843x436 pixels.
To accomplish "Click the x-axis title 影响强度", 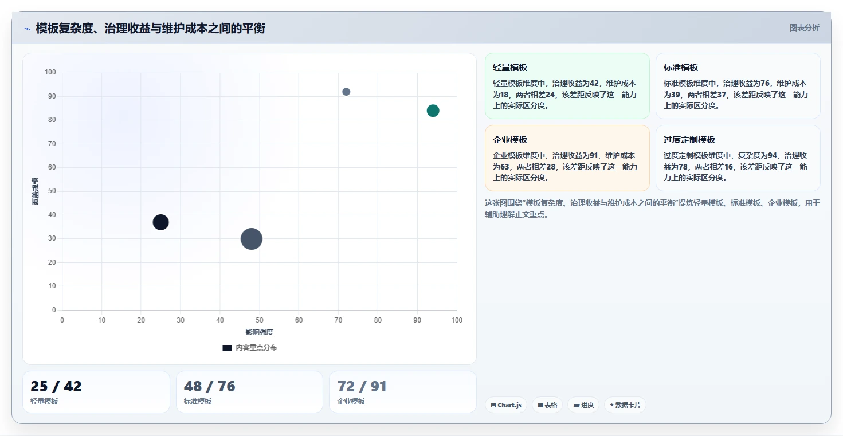I will [260, 332].
